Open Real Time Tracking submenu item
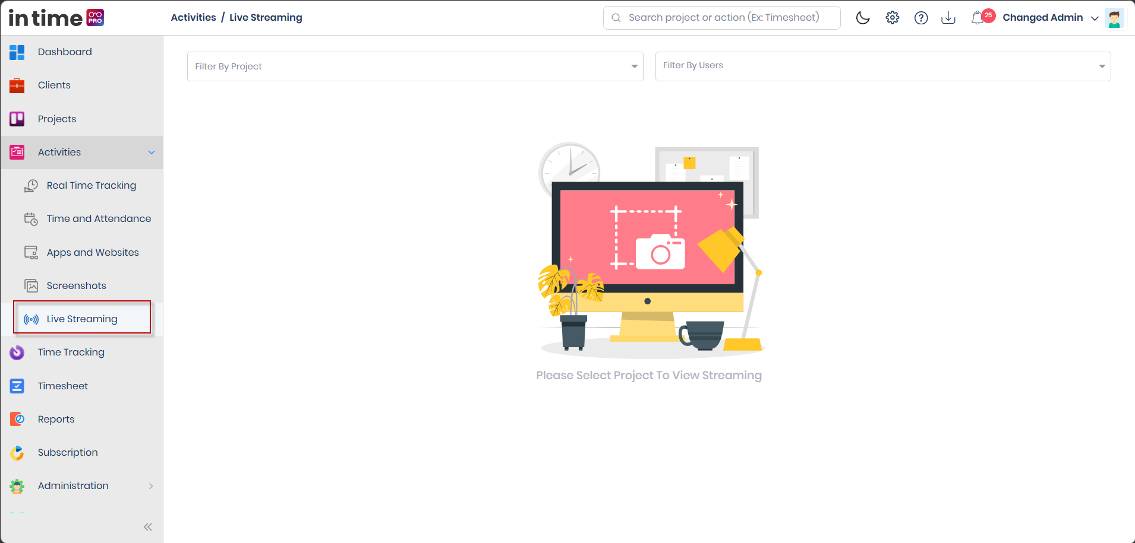The width and height of the screenshot is (1135, 543). click(x=92, y=186)
